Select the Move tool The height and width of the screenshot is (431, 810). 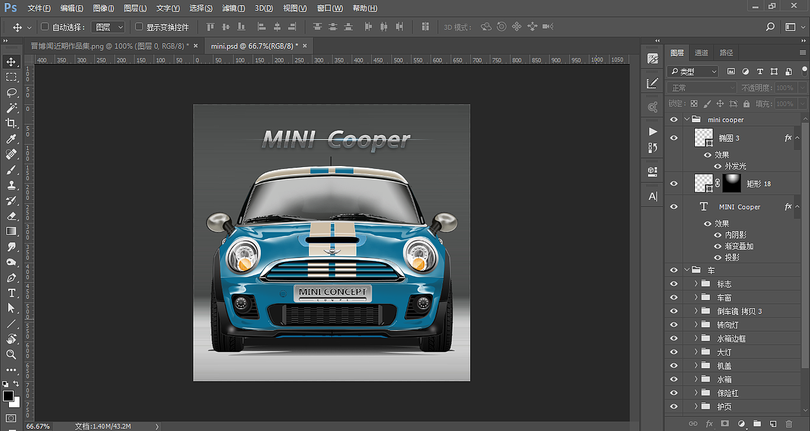[11, 62]
